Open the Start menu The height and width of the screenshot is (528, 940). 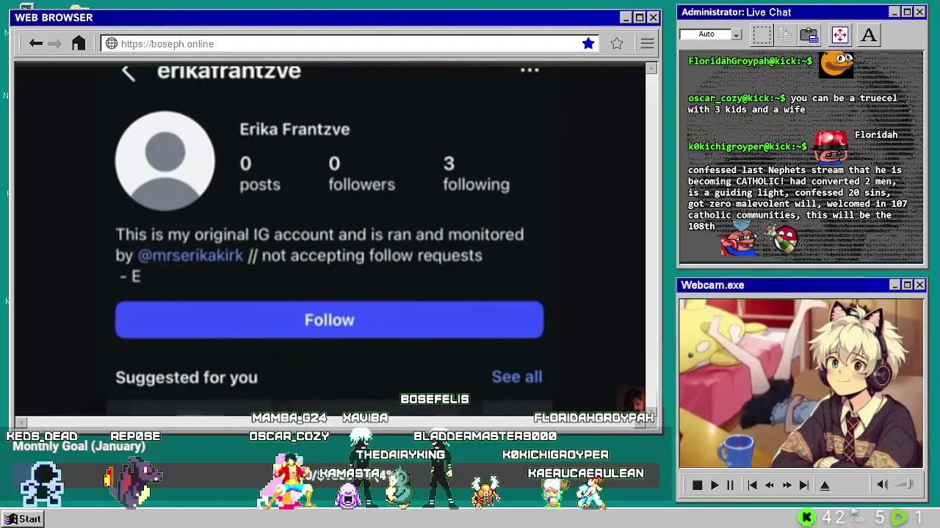click(x=23, y=518)
